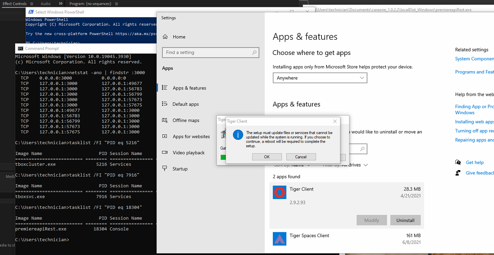Click the Tiger Spaces Client app icon
The width and height of the screenshot is (494, 255).
280,239
